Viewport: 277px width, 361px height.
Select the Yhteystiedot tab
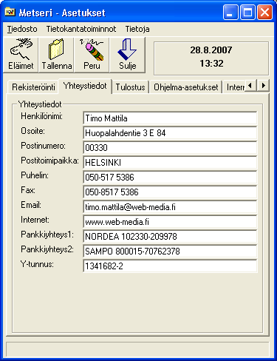point(85,86)
